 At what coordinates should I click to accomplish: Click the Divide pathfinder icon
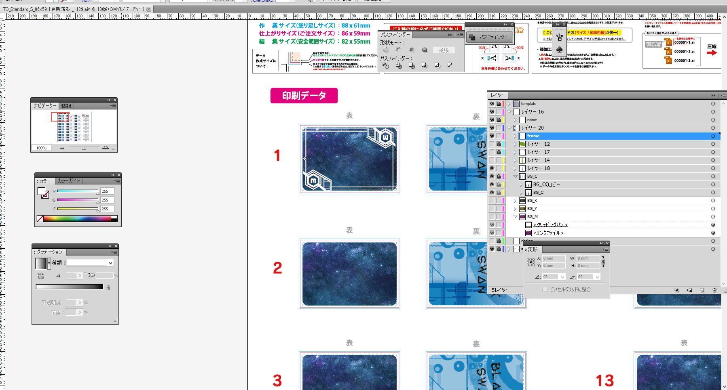[x=385, y=65]
